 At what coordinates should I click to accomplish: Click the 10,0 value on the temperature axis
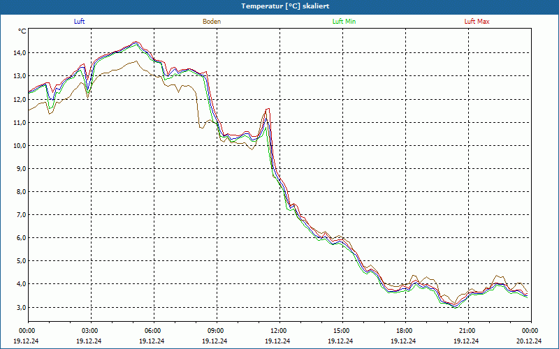pyautogui.click(x=20, y=145)
